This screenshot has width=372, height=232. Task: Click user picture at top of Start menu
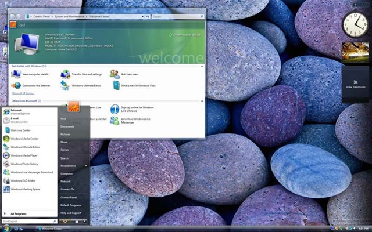point(74,106)
